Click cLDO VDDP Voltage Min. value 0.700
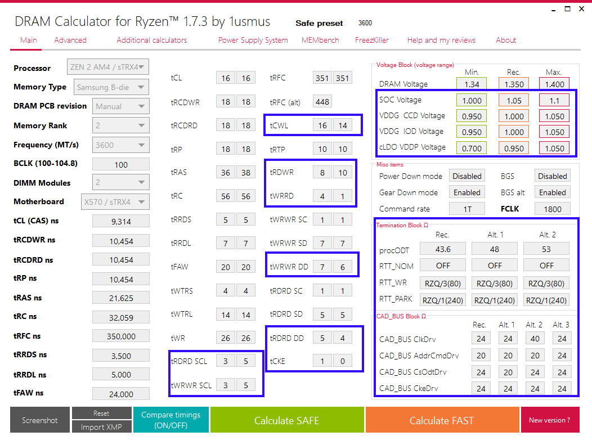The width and height of the screenshot is (592, 445). click(x=472, y=149)
